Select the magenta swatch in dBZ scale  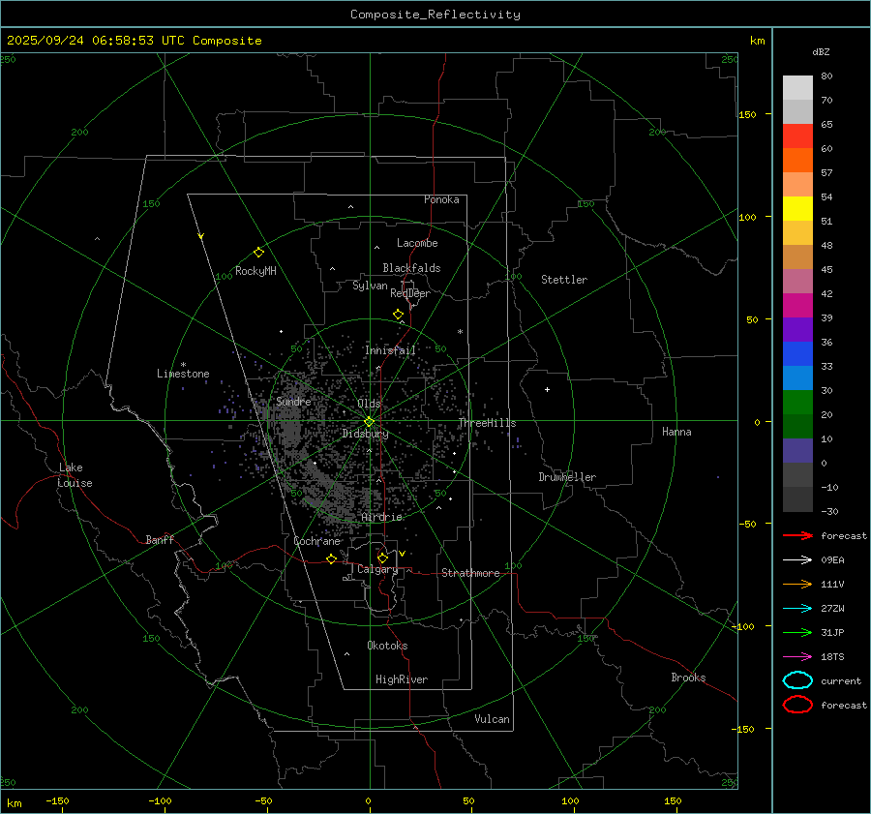coord(797,305)
